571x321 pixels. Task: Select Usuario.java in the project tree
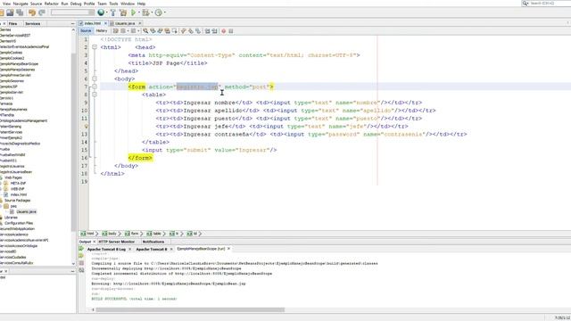26,212
